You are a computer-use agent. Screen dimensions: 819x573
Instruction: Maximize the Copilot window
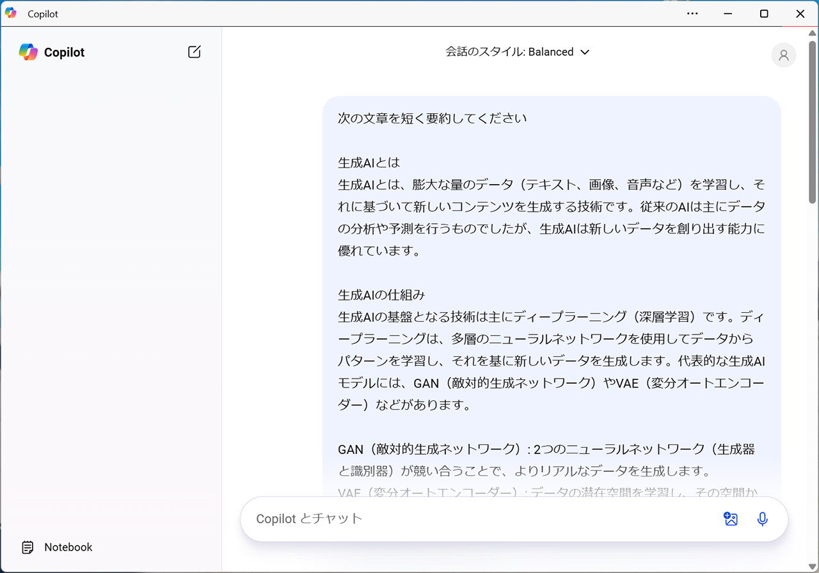(x=764, y=13)
